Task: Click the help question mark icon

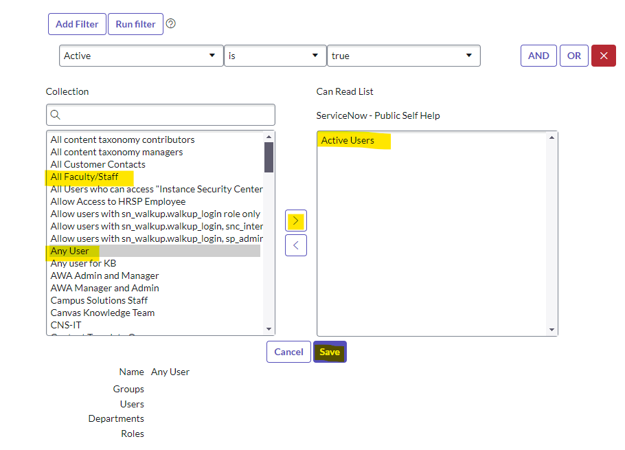Action: click(x=171, y=24)
